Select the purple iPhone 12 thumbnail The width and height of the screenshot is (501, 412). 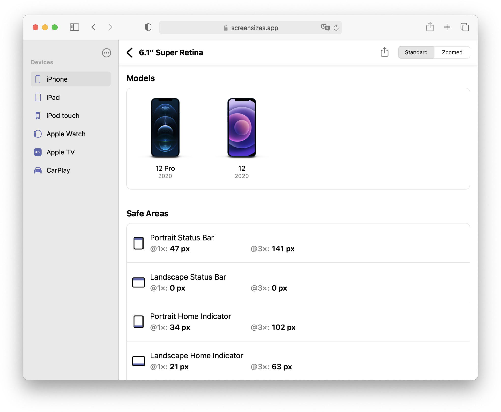pyautogui.click(x=242, y=127)
